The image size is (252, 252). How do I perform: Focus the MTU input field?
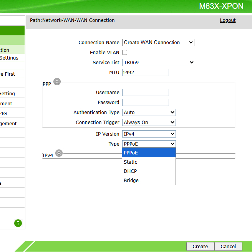point(145,73)
